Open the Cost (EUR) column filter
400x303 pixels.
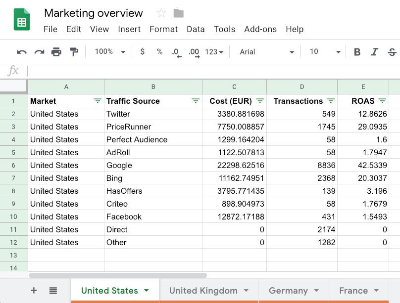[260, 101]
